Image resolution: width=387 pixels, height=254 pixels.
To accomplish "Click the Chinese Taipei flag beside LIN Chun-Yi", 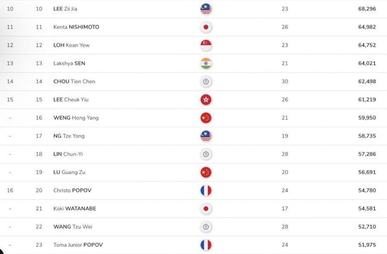I will (x=206, y=154).
